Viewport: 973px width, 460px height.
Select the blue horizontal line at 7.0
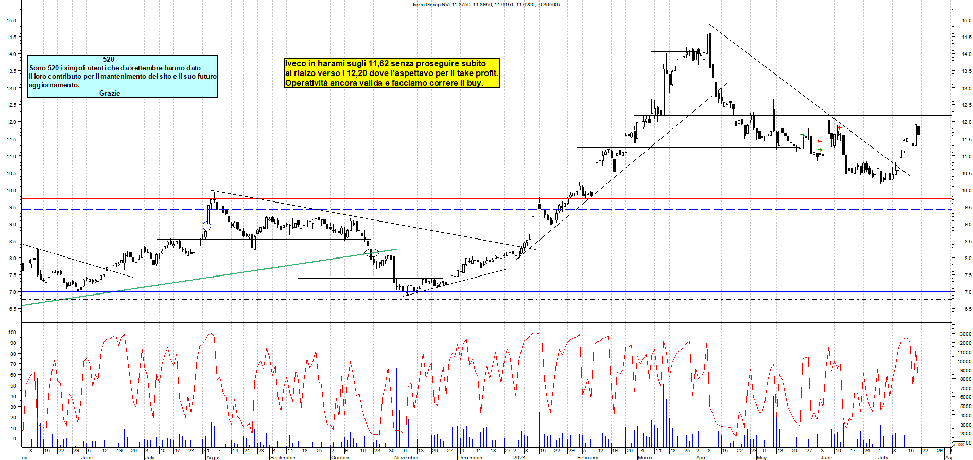point(486,292)
